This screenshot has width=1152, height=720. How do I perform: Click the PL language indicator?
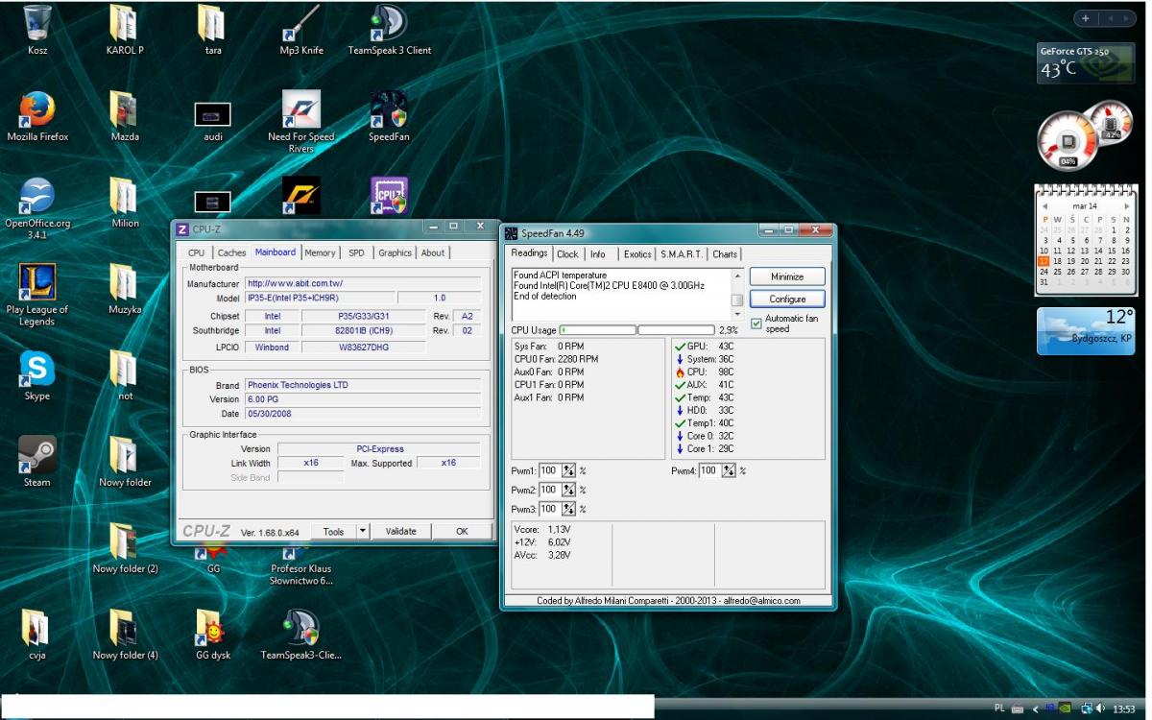pos(999,708)
